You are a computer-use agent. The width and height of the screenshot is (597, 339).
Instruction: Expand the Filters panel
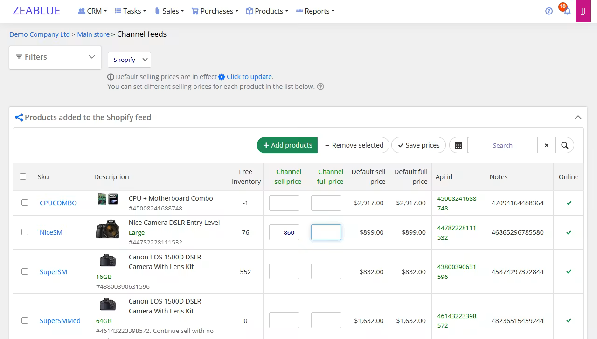tap(56, 57)
